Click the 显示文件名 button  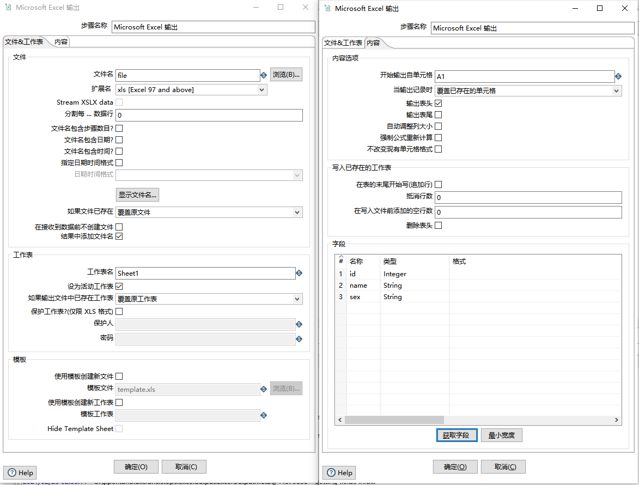pos(136,195)
